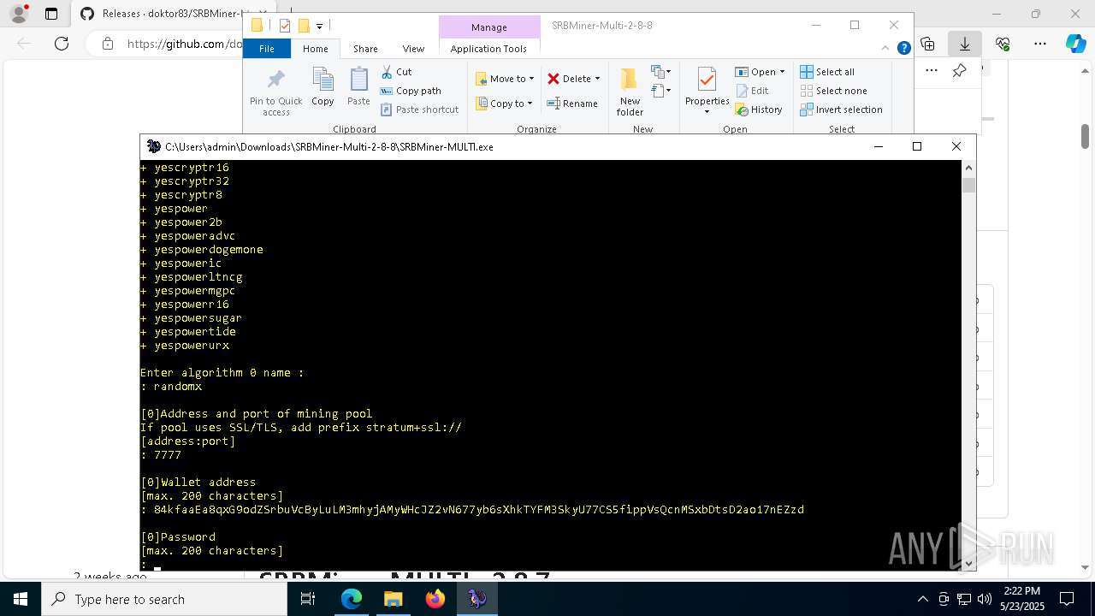Image resolution: width=1095 pixels, height=616 pixels.
Task: Go back in Edge browser
Action: [x=25, y=44]
